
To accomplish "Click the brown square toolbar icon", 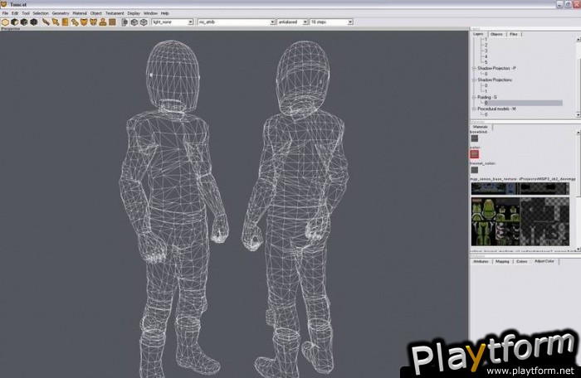I will point(112,22).
